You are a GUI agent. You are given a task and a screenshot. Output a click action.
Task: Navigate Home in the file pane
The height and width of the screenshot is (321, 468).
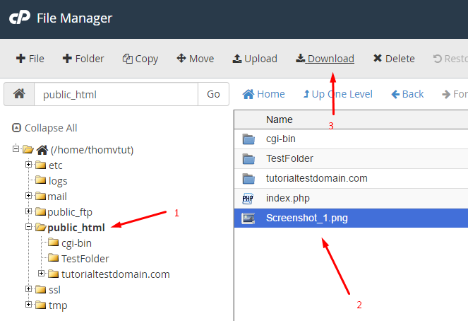(x=263, y=94)
